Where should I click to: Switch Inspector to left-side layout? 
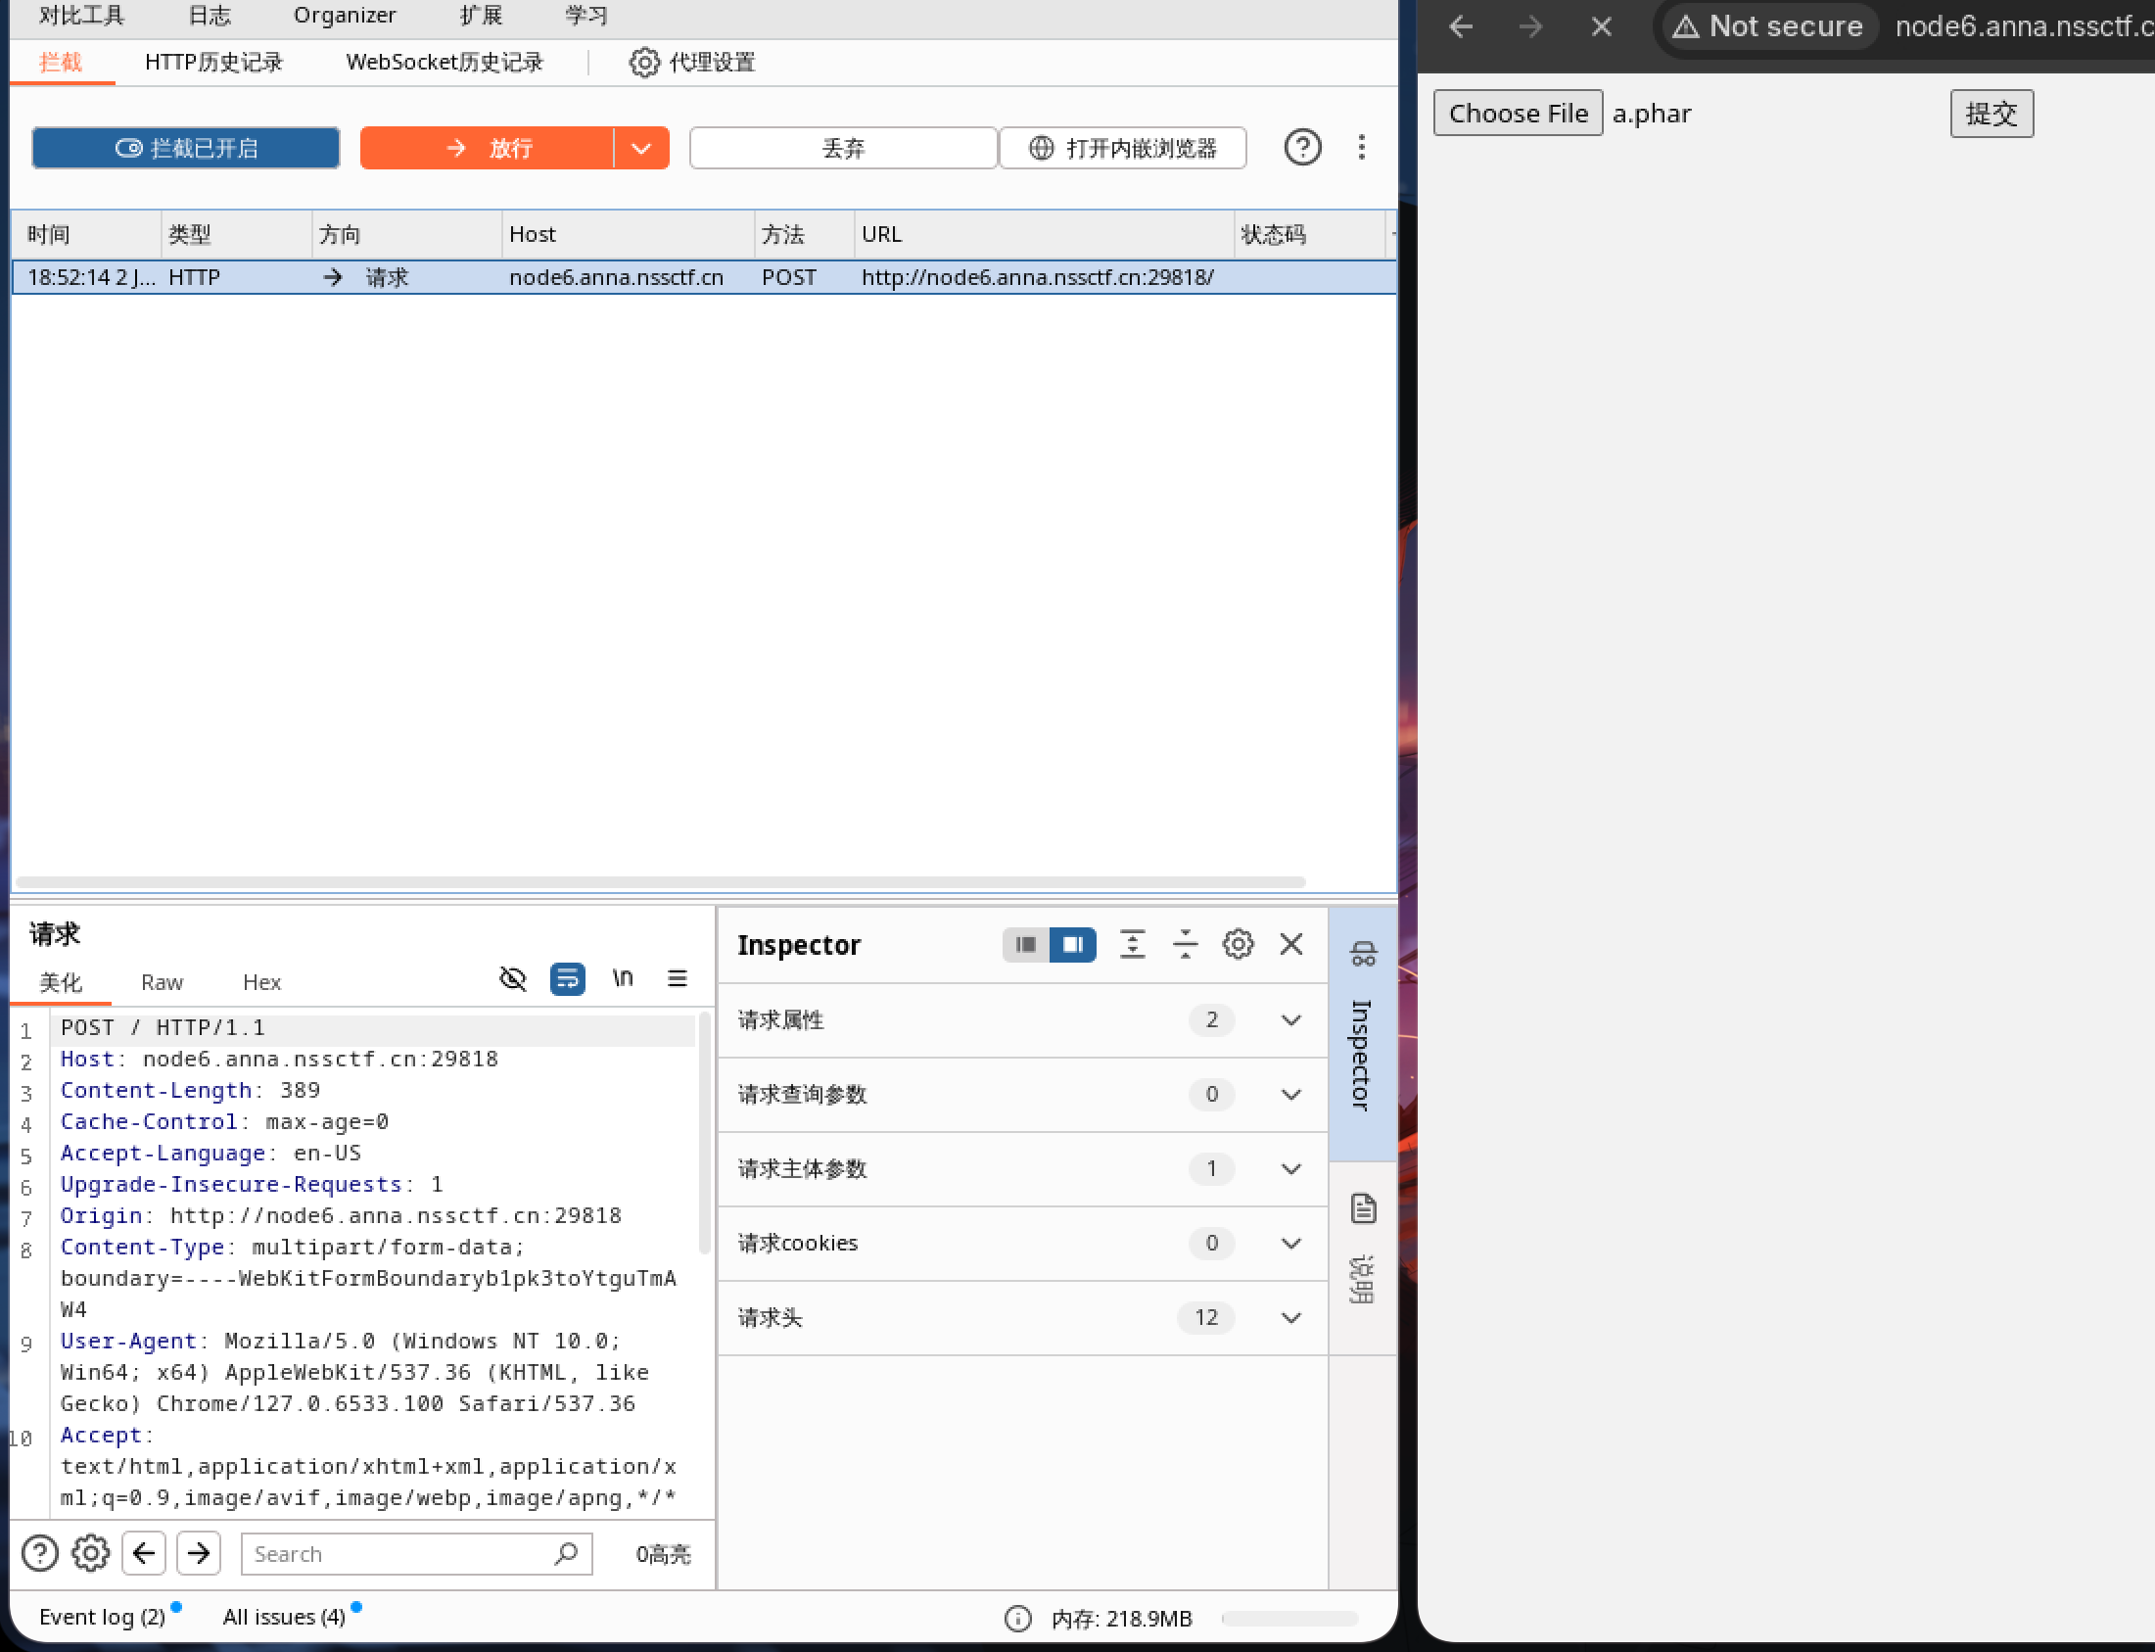tap(1025, 944)
